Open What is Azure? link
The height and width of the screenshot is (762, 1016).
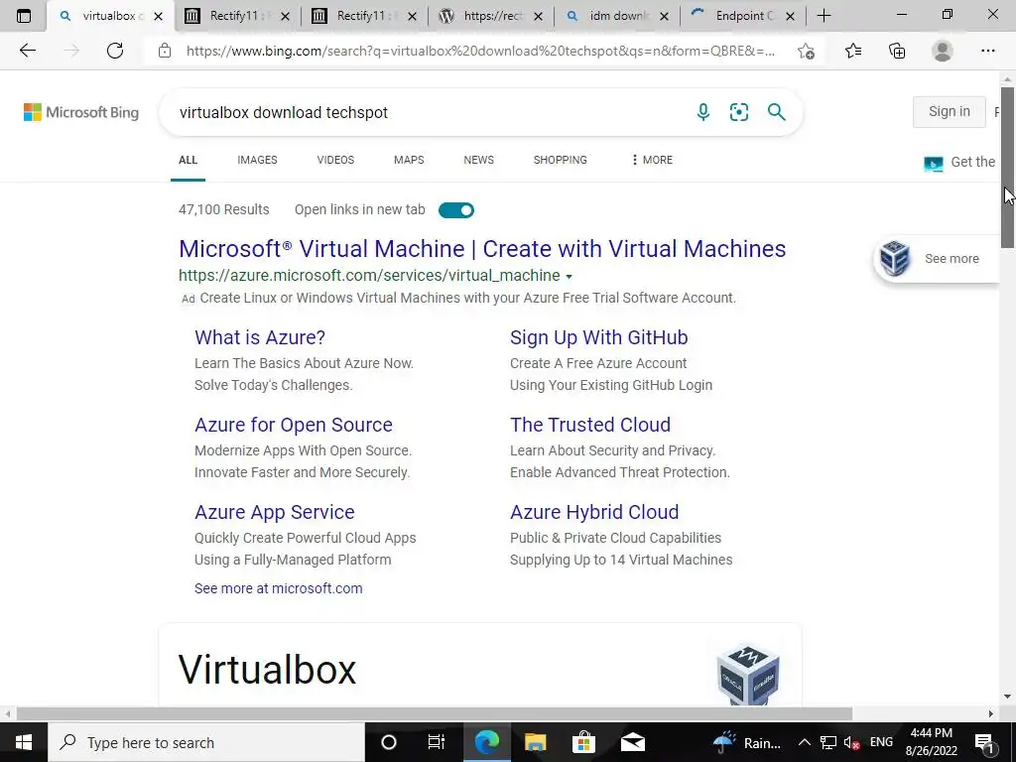[260, 337]
